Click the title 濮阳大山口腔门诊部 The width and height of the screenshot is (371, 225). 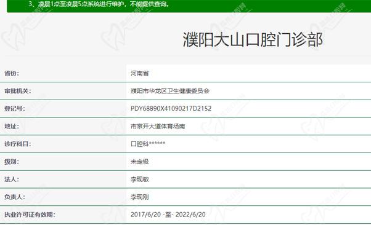(x=253, y=40)
